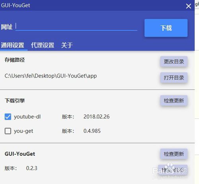Click the GUI-YouGet title bar text
Image resolution: width=199 pixels, height=184 pixels.
pyautogui.click(x=16, y=5)
